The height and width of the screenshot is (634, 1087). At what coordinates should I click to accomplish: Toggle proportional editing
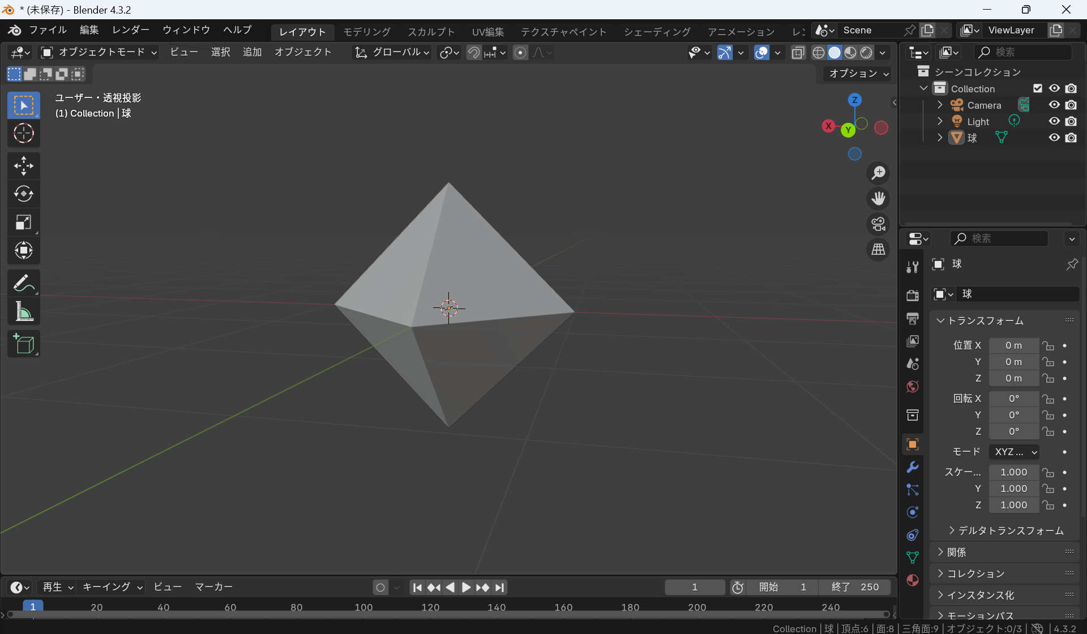click(x=520, y=53)
